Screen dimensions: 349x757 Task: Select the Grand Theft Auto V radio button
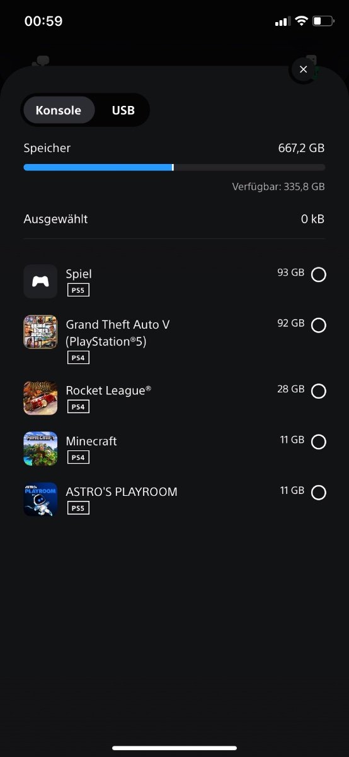[x=319, y=325]
